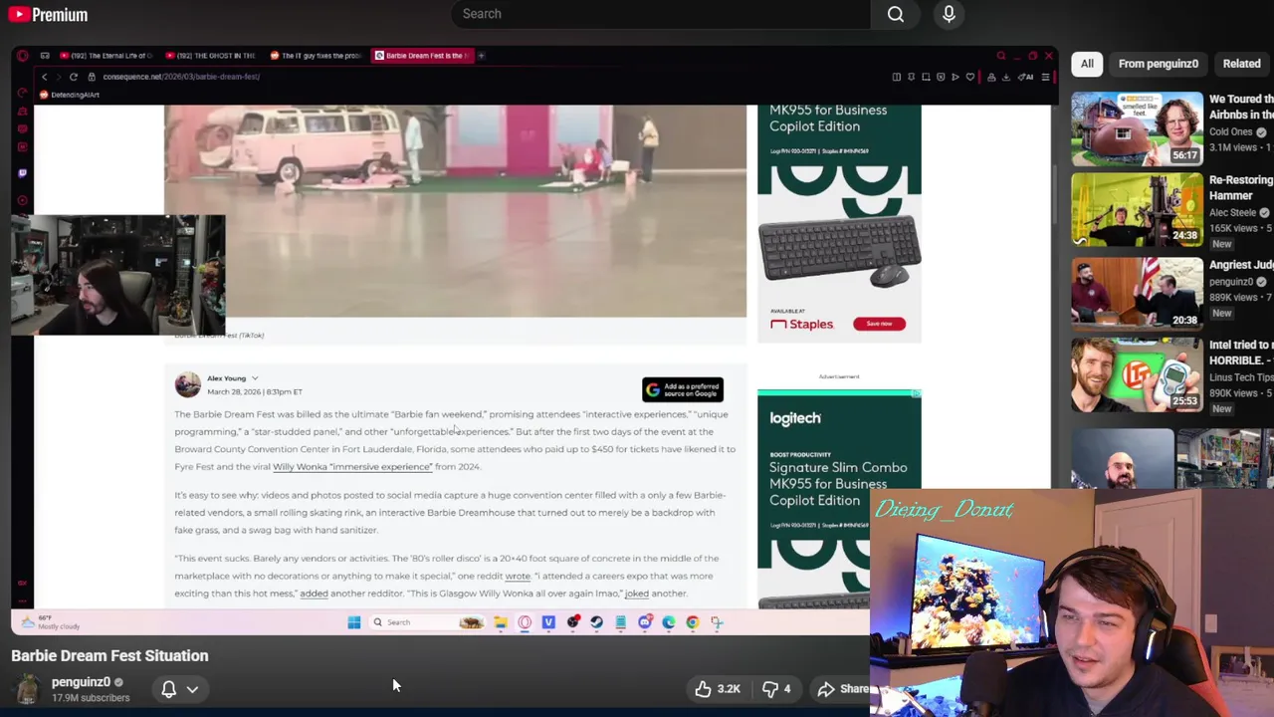The width and height of the screenshot is (1274, 717).
Task: Open the Alec Steele hammer video thumbnail
Action: [x=1137, y=209]
